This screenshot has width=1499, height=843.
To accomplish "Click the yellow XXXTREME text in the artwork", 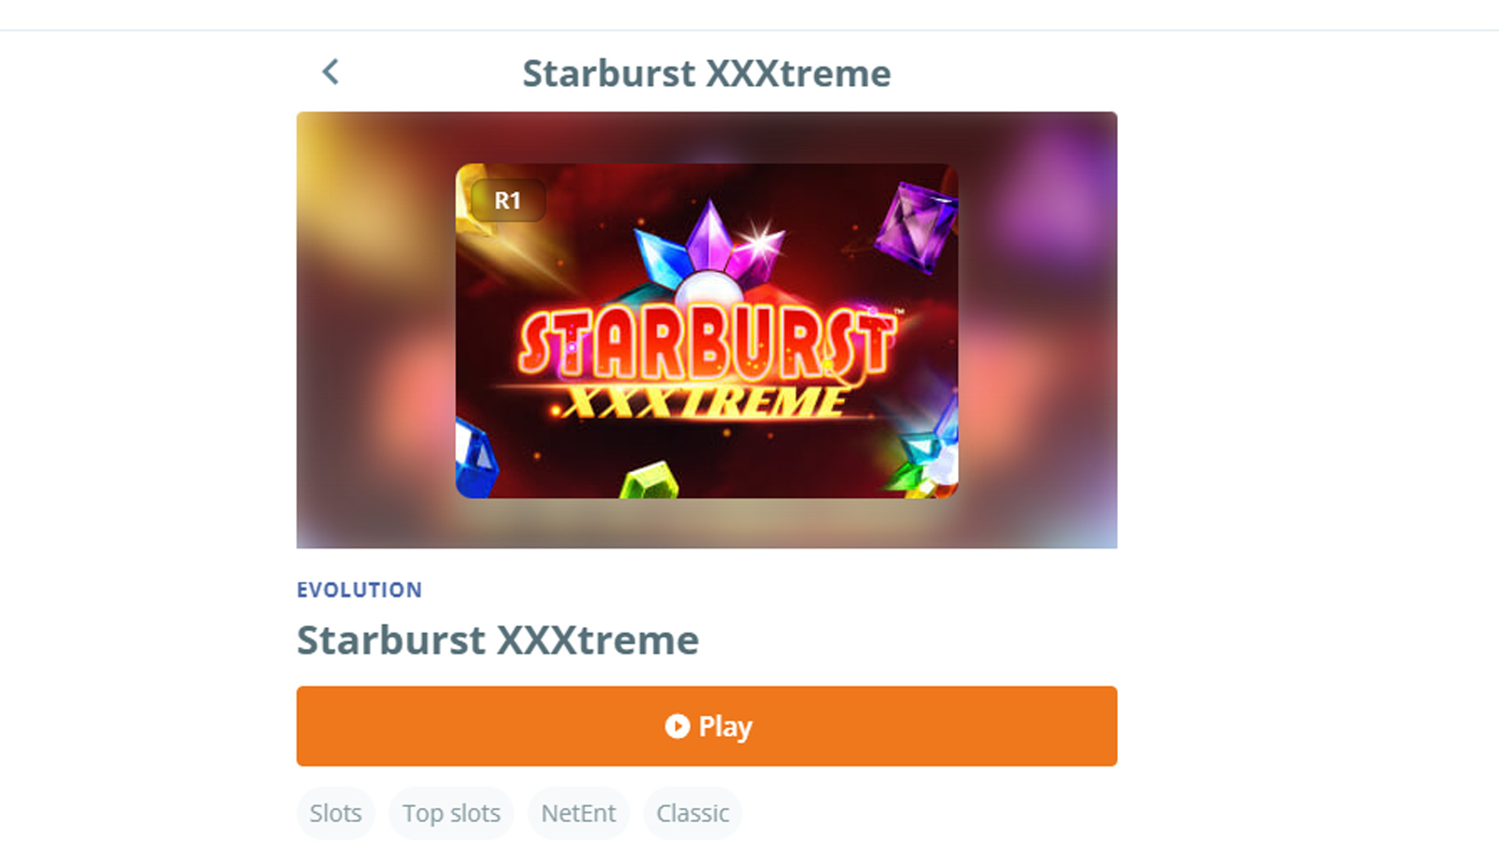I will (x=703, y=402).
